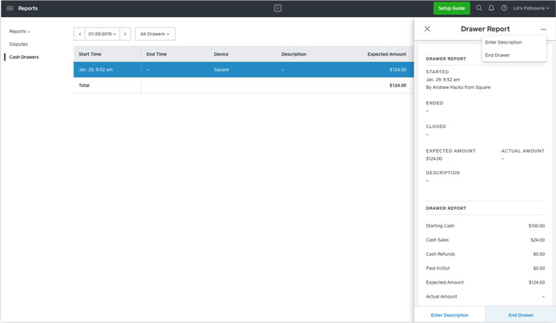The height and width of the screenshot is (323, 556).
Task: Go to previous date arrow
Action: [x=80, y=34]
